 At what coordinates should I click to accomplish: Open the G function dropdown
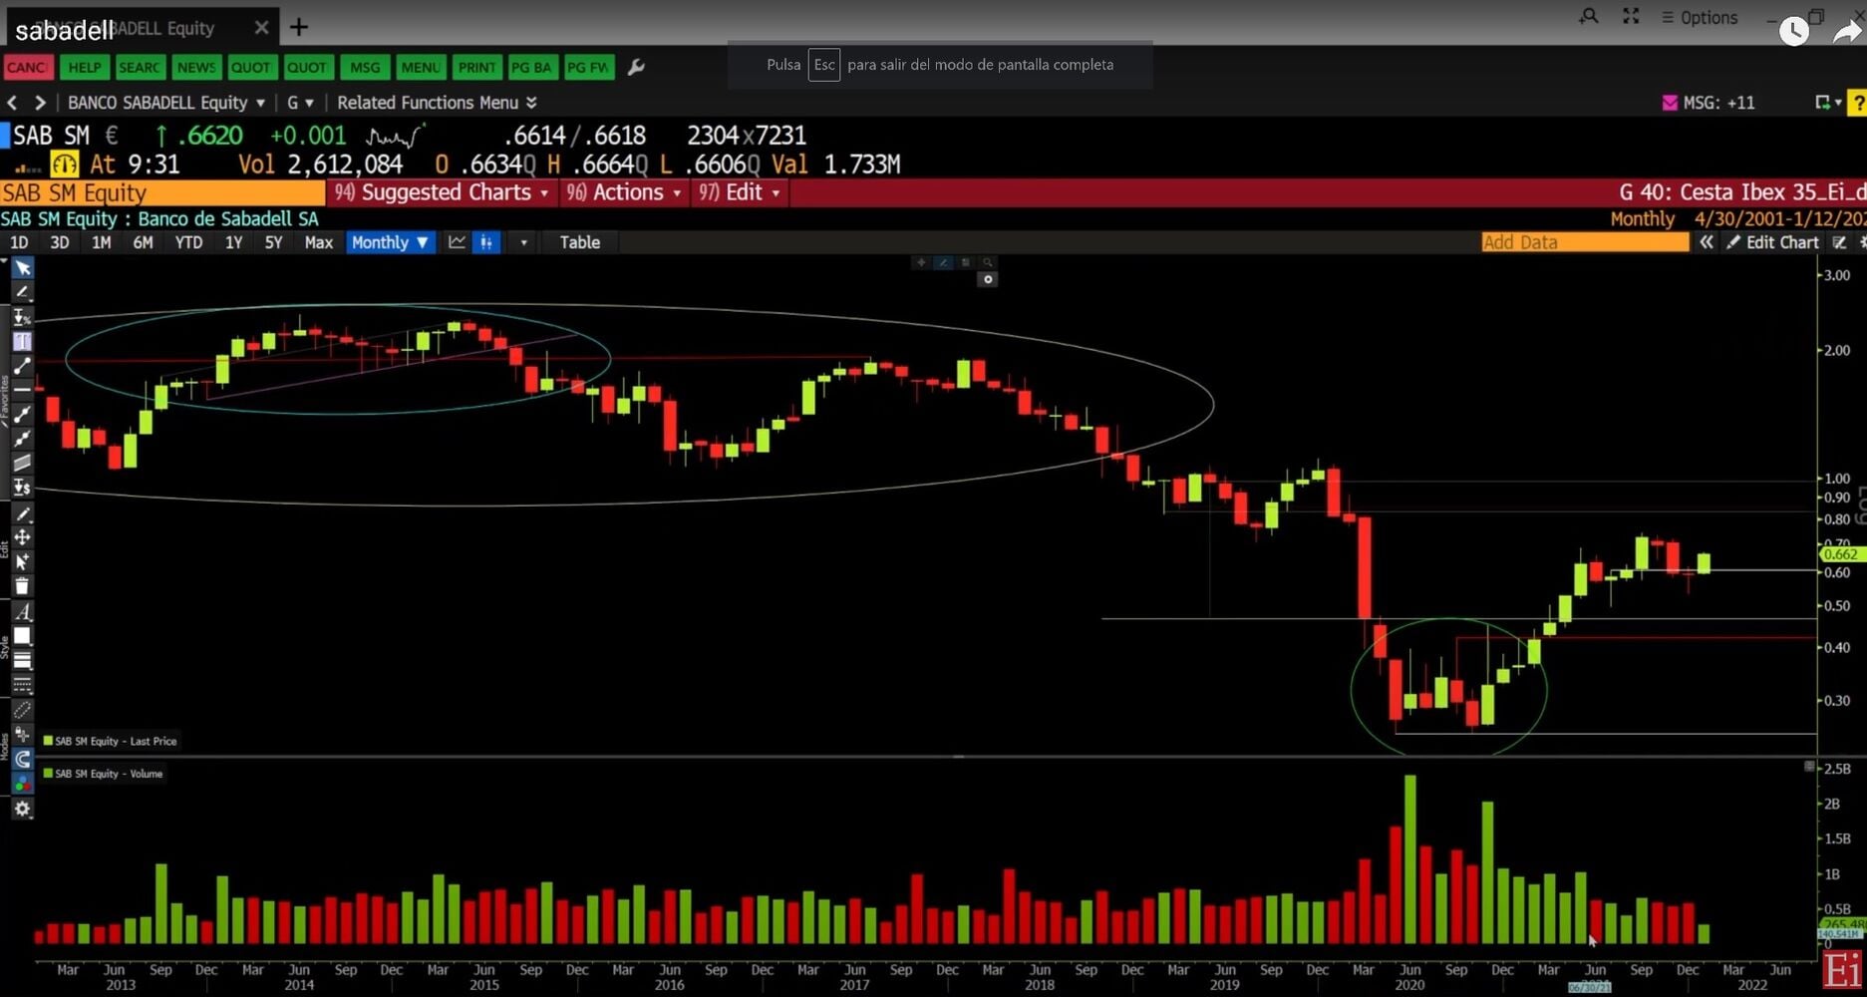pos(300,103)
